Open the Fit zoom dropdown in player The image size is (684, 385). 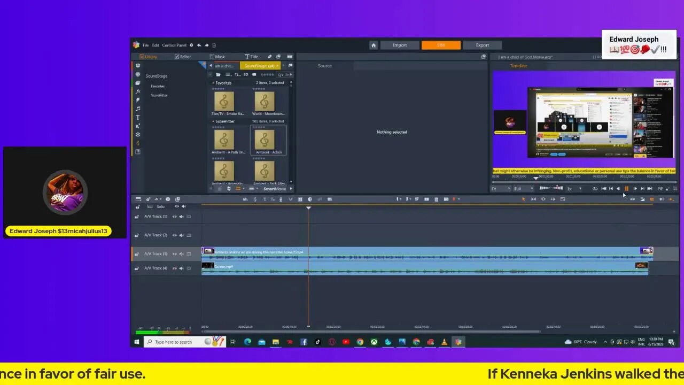[x=501, y=189]
